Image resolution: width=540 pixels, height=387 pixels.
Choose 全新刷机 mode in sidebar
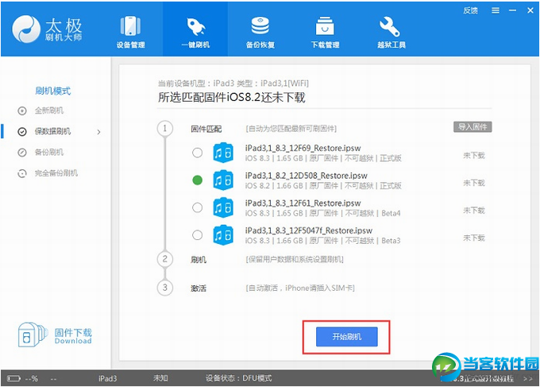pos(49,110)
